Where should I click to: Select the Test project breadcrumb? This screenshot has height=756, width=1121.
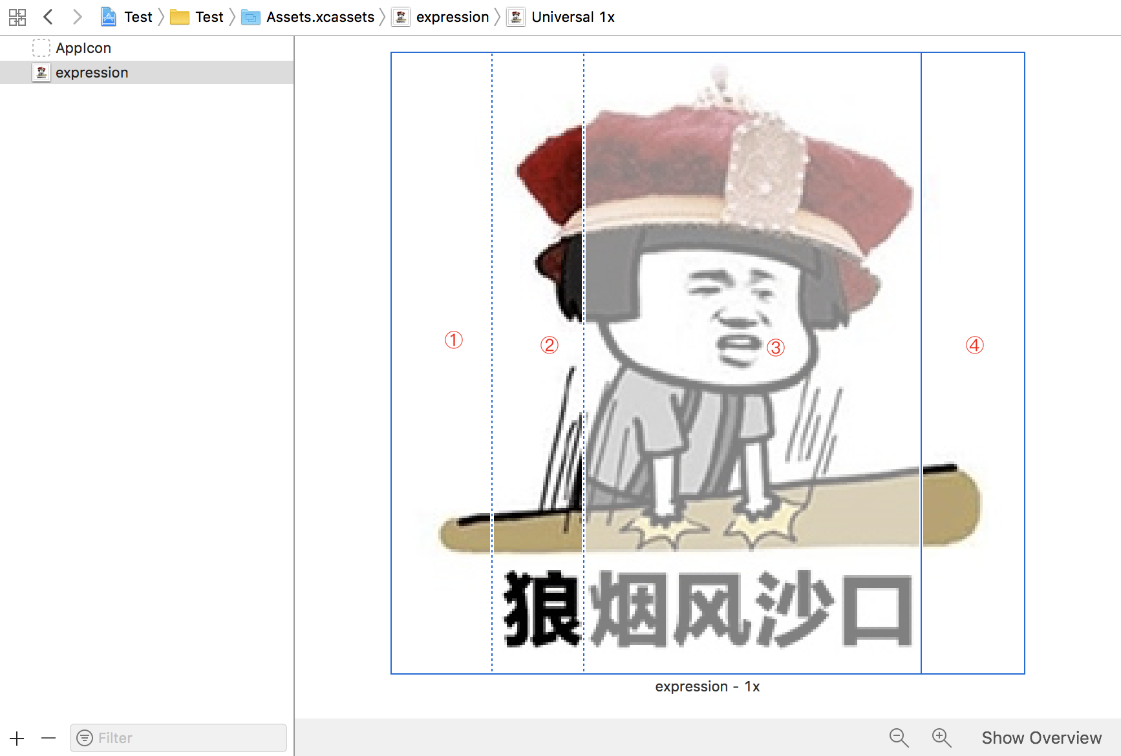[x=138, y=17]
